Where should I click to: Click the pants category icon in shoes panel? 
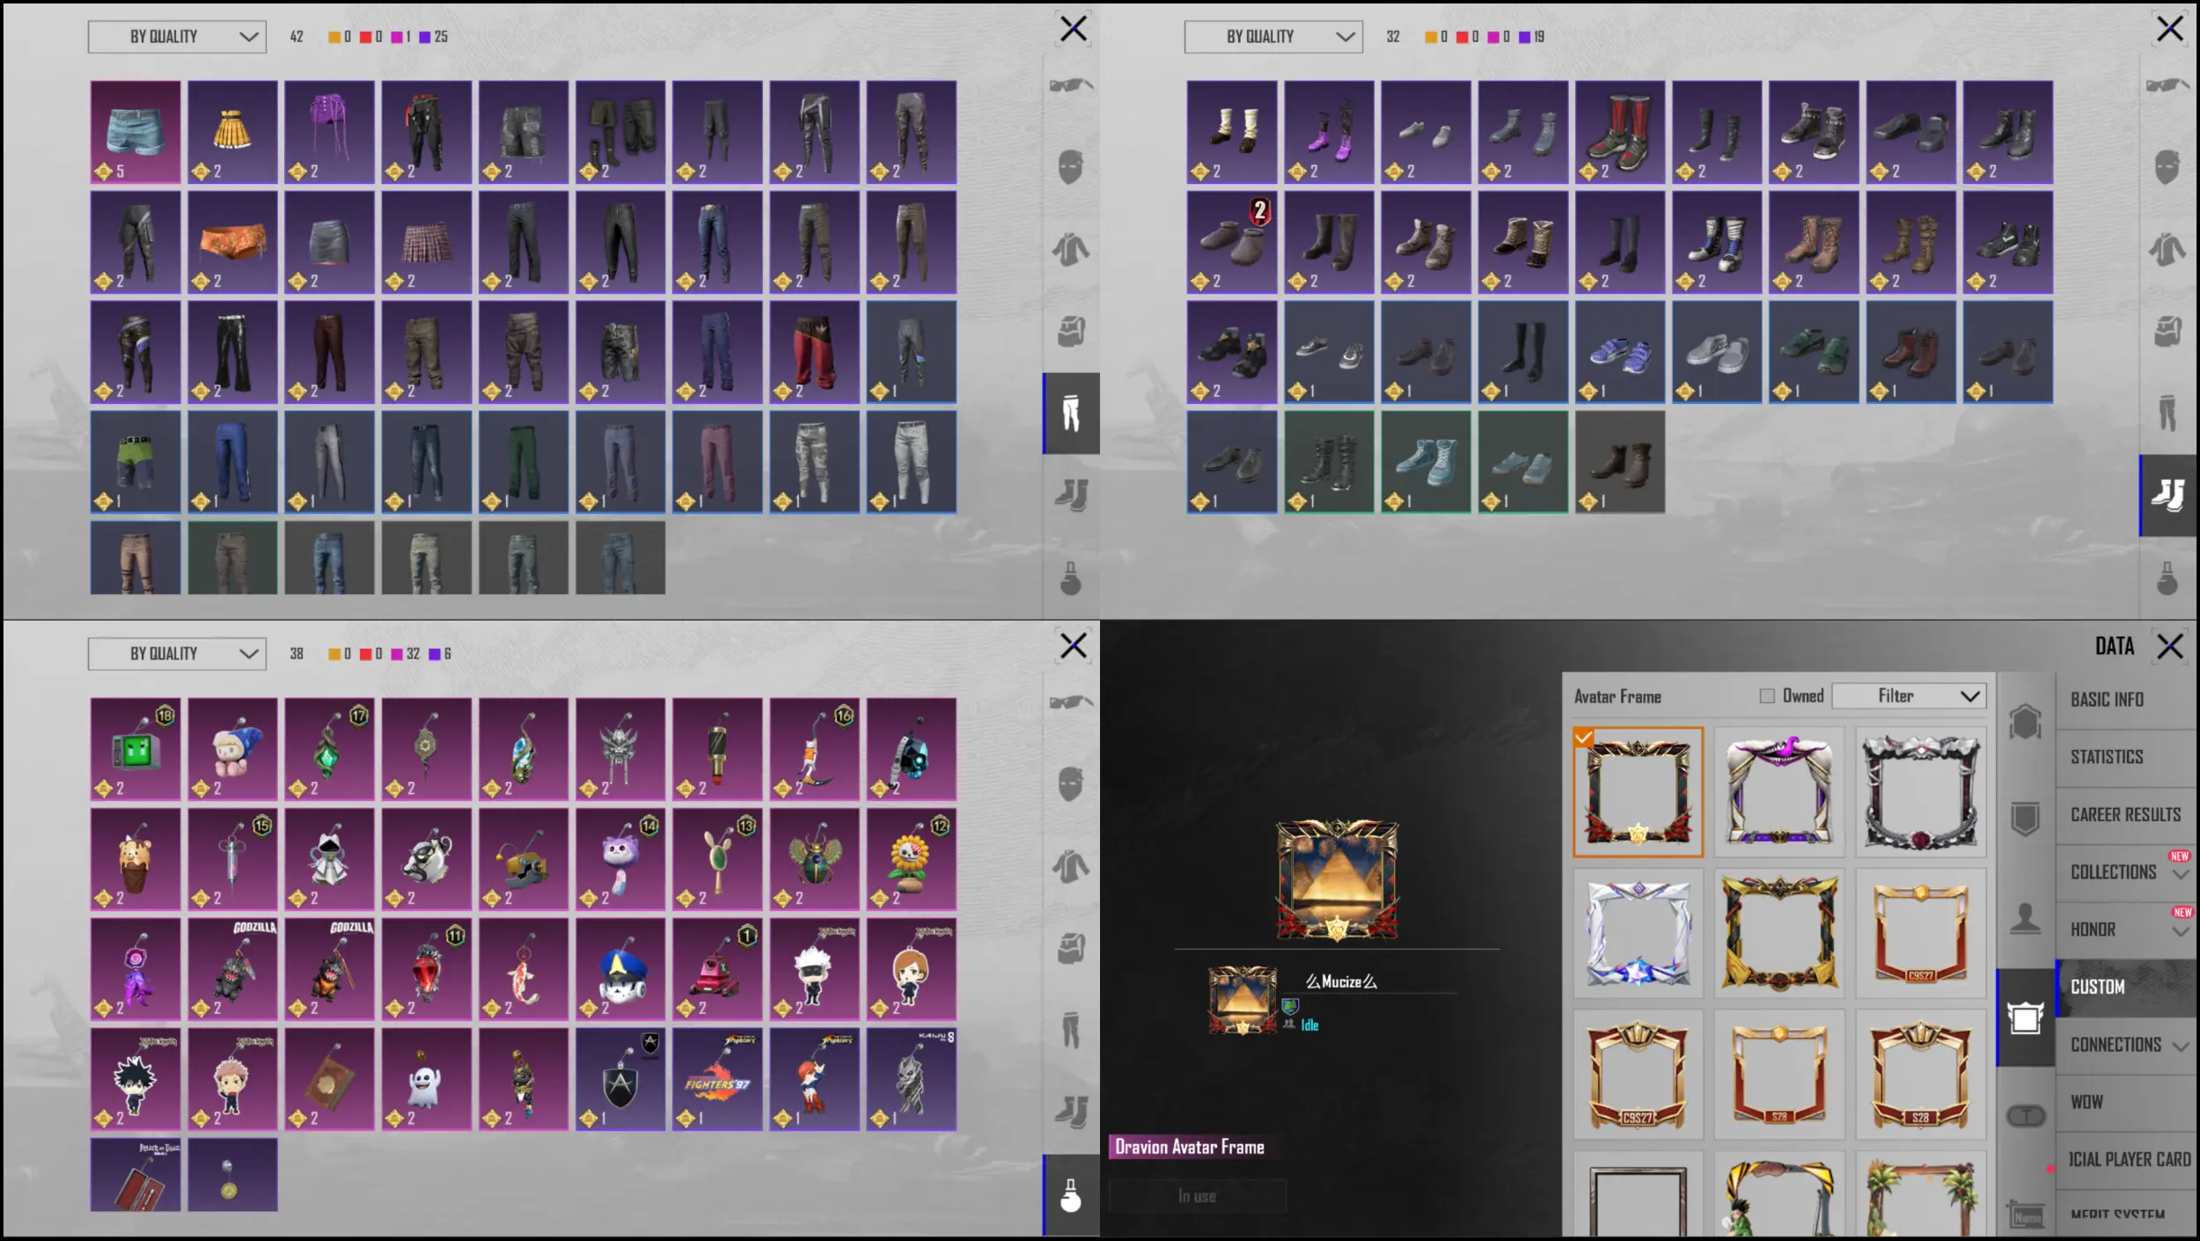[x=2167, y=413]
